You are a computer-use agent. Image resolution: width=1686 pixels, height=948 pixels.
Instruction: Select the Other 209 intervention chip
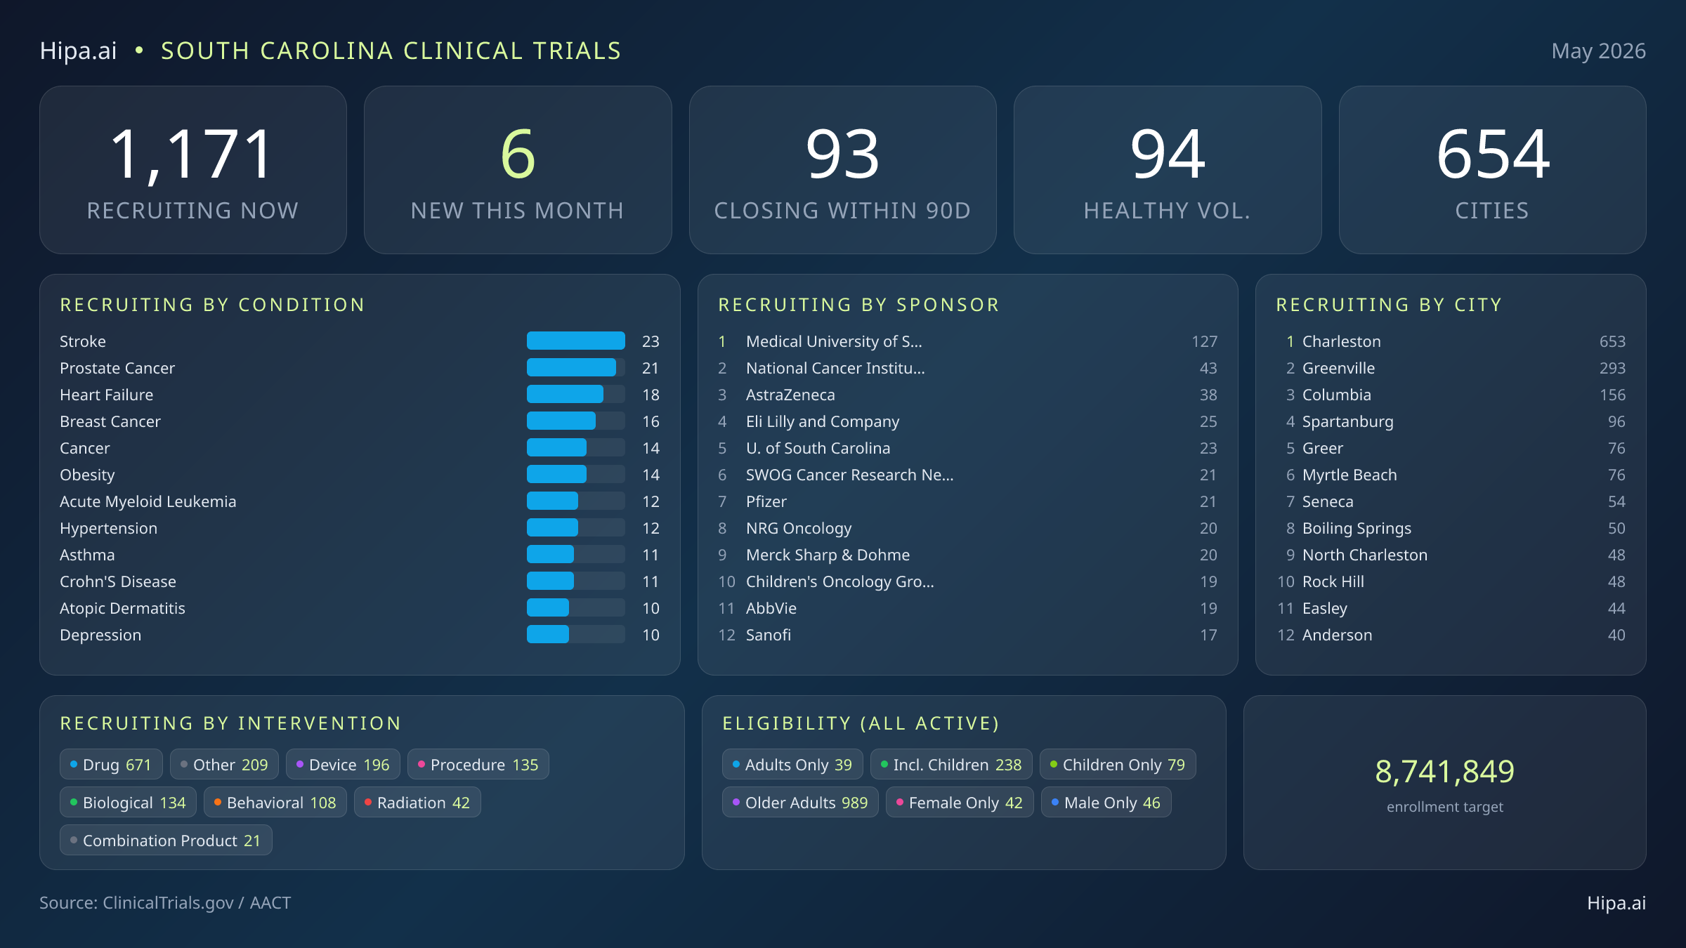pyautogui.click(x=224, y=765)
